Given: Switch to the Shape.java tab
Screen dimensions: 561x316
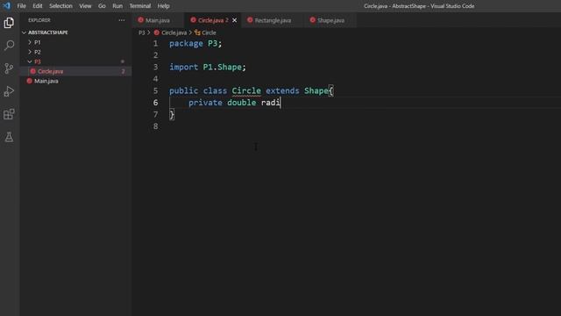Looking at the screenshot, I should coord(331,20).
